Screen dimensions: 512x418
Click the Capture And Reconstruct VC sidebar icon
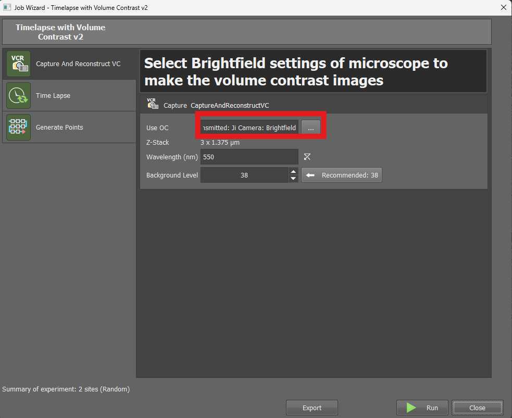click(18, 64)
